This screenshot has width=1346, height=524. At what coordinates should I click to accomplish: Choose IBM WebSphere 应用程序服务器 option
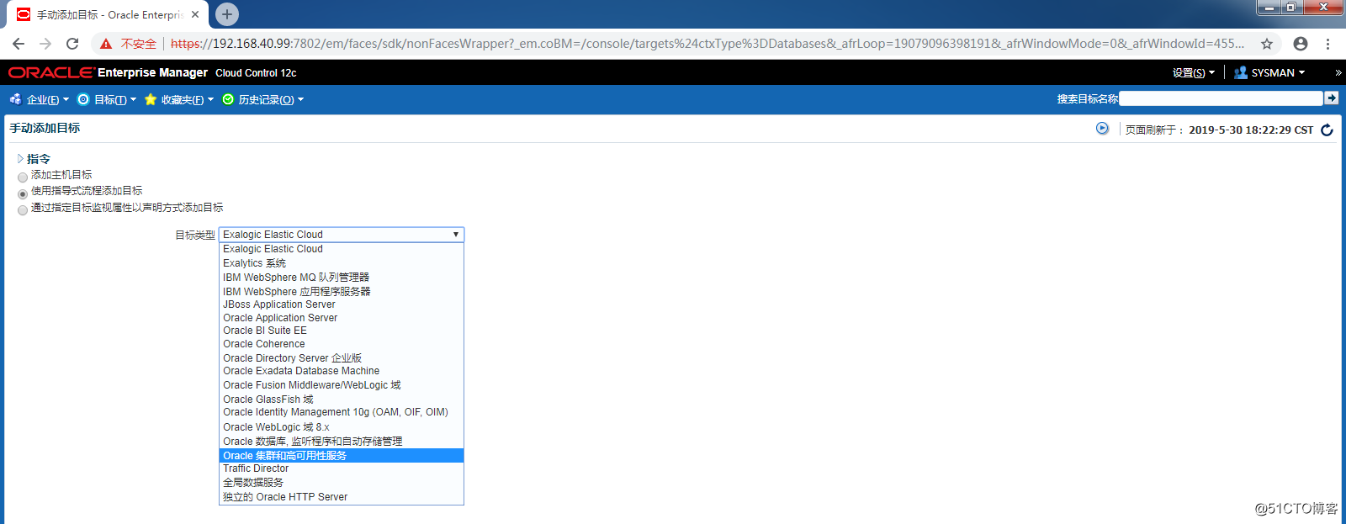pyautogui.click(x=342, y=292)
